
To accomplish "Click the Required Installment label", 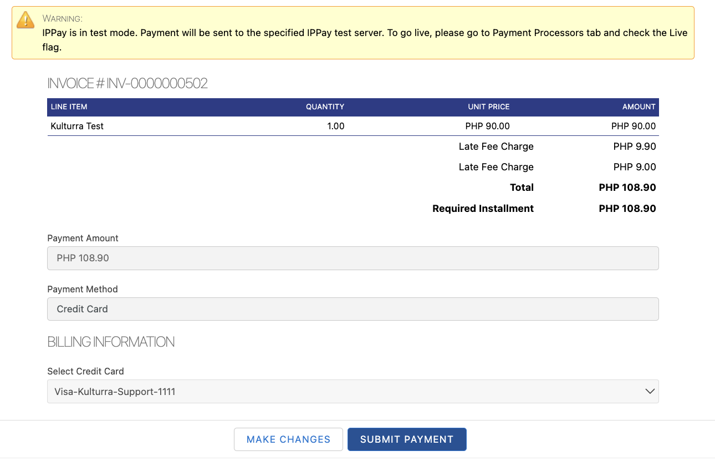I will (x=483, y=209).
